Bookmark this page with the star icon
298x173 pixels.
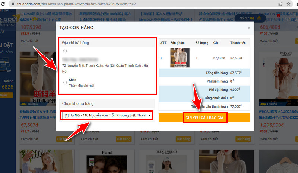point(288,4)
